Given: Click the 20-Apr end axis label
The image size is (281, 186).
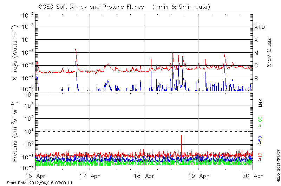Looking at the screenshot, I should (252, 176).
